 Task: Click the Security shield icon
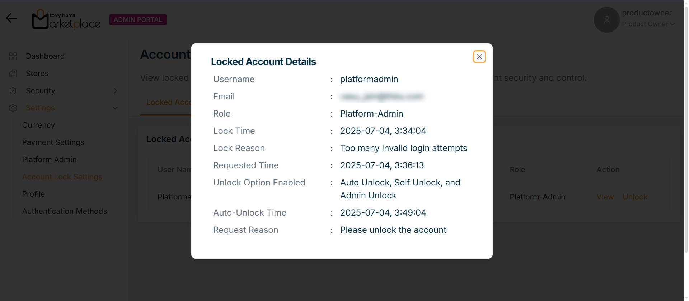pos(13,91)
